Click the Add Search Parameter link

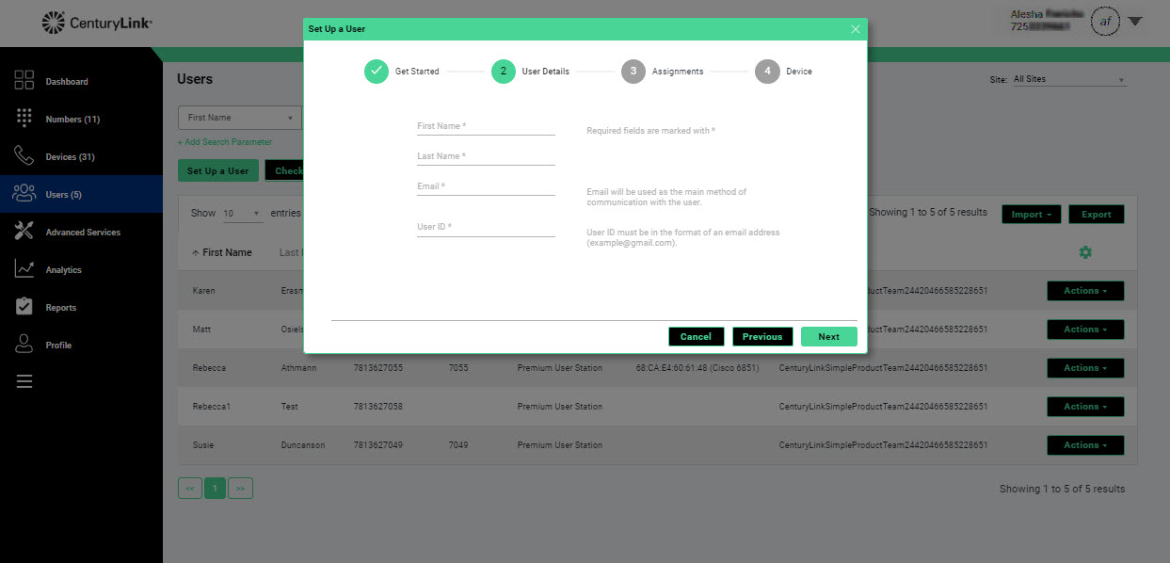point(225,142)
